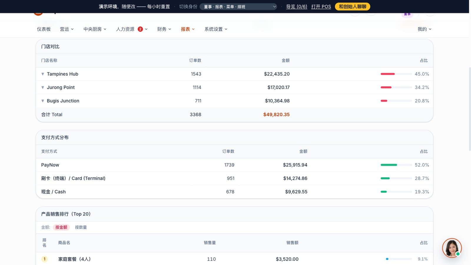Click the 家庭套餐（4人）product name
Screen dimensions: 471x265
click(x=74, y=259)
